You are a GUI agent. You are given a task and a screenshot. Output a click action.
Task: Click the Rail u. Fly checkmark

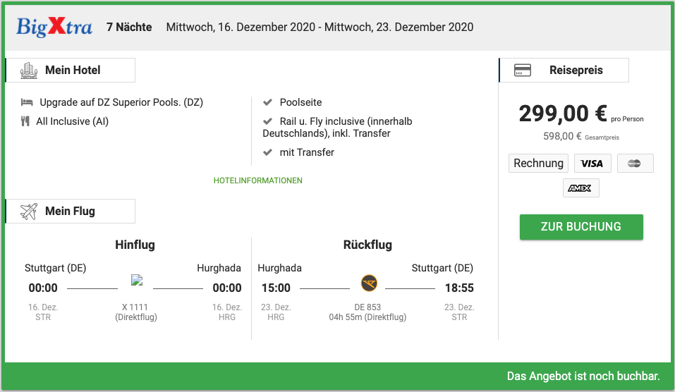(267, 121)
